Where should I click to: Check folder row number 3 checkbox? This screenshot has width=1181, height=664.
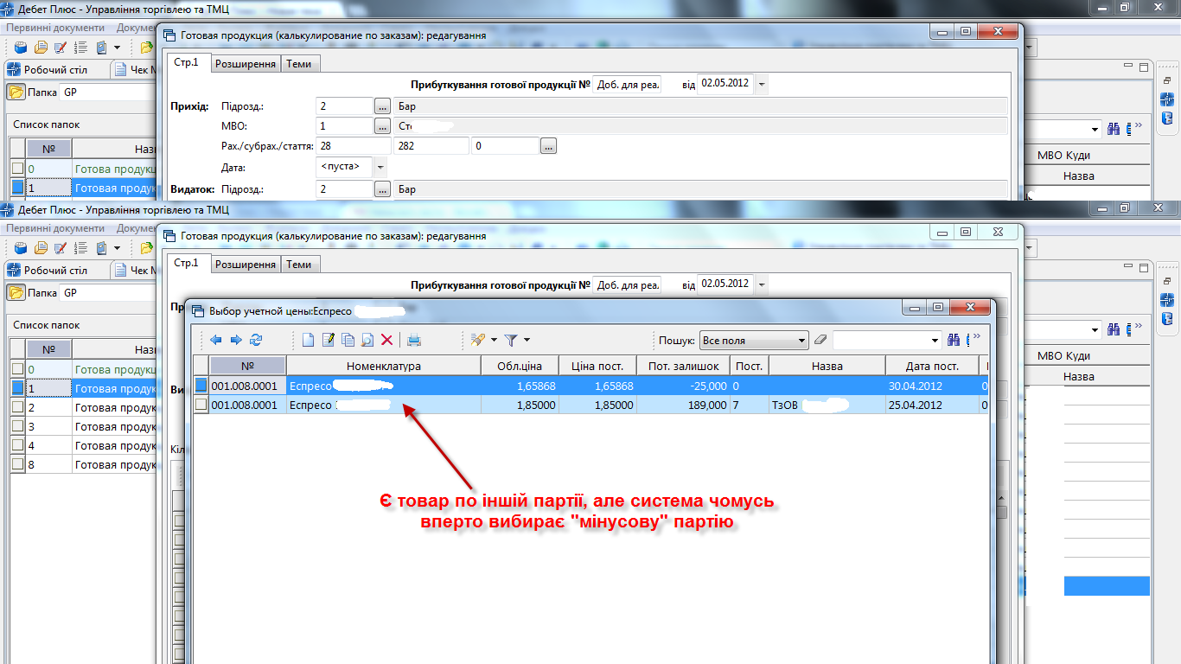pyautogui.click(x=17, y=426)
